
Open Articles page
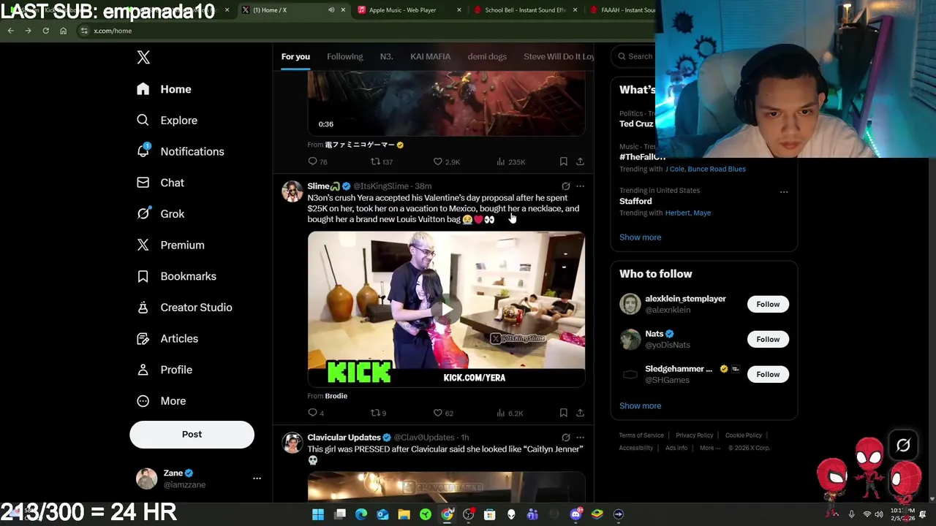click(x=168, y=339)
